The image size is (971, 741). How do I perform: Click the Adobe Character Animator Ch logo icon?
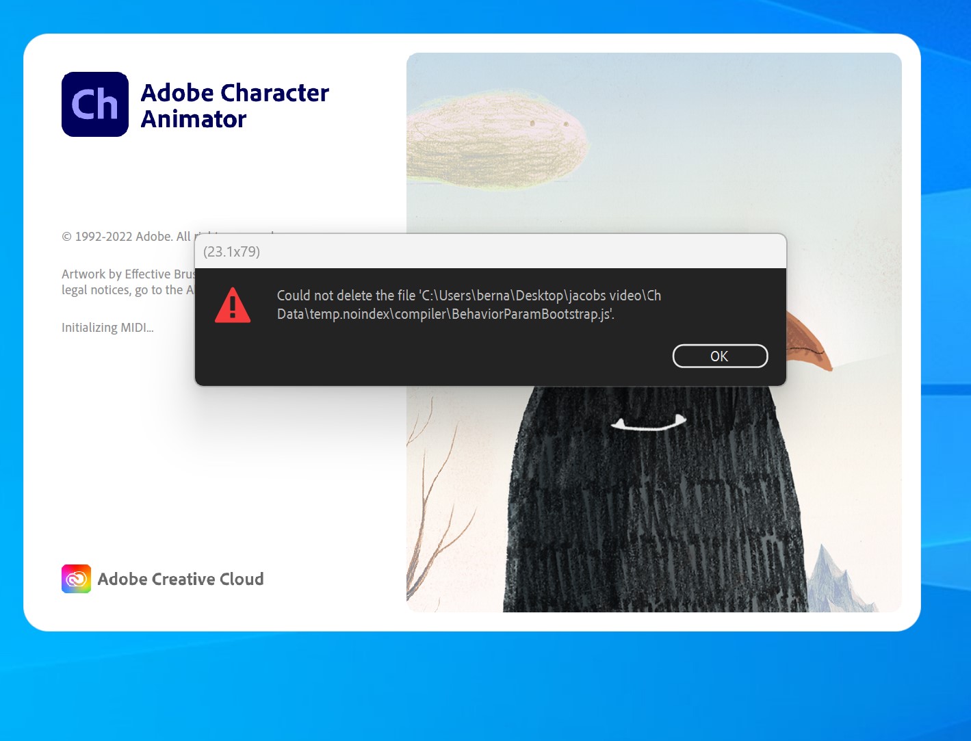pyautogui.click(x=95, y=104)
